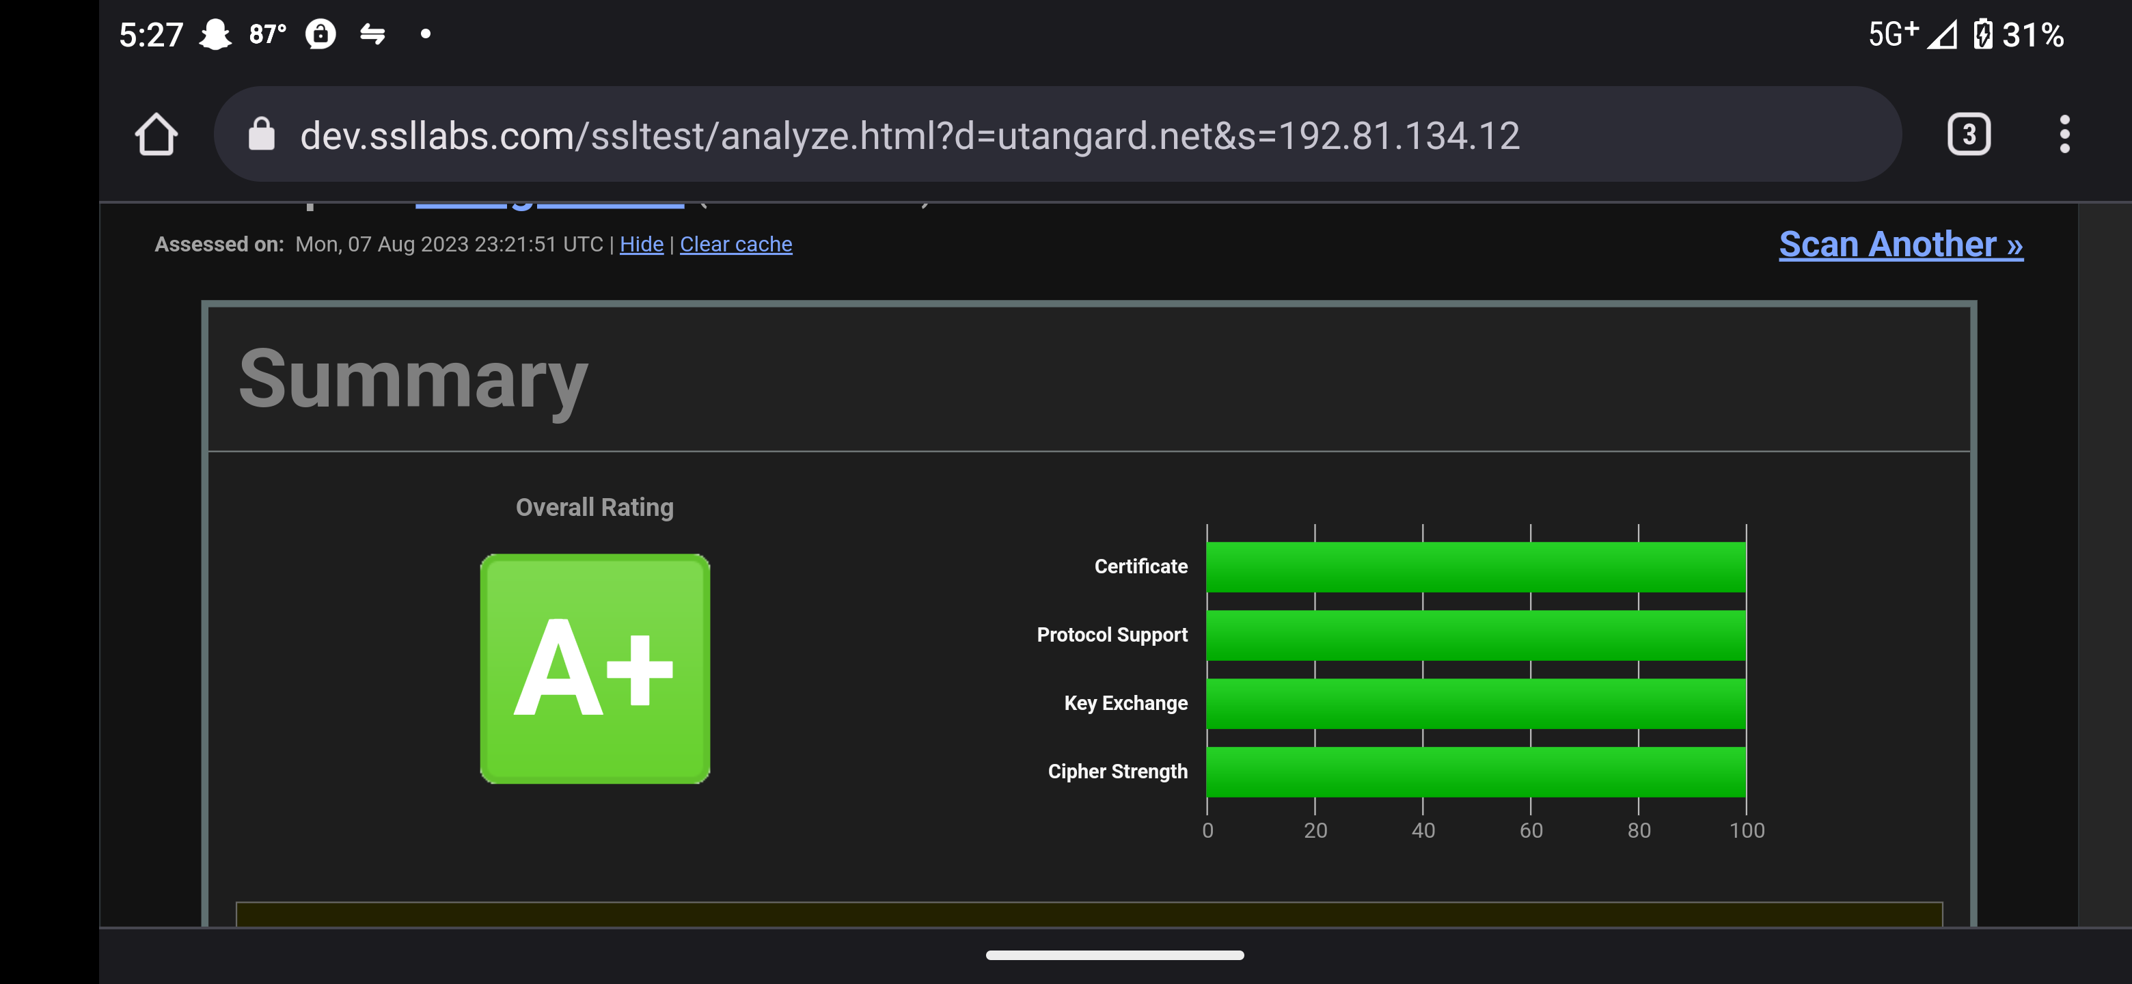This screenshot has width=2132, height=984.
Task: Tap the 'Key Exchange' chart label
Action: pyautogui.click(x=1125, y=702)
